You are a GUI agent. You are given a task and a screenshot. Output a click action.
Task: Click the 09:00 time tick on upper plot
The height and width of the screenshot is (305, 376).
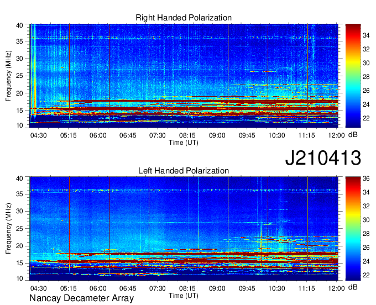coord(217,135)
